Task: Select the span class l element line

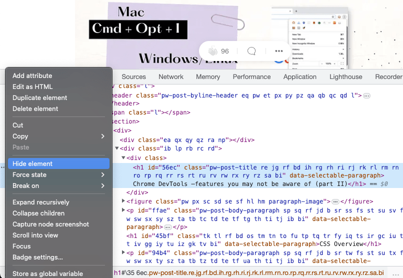Action: click(151, 112)
